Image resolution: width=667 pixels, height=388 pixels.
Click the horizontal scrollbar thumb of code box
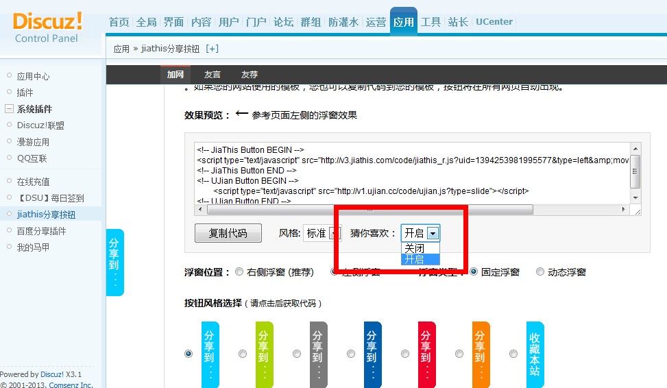click(x=370, y=209)
